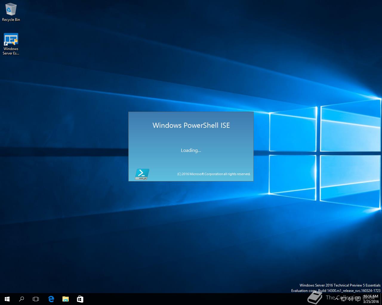Click the taskbar Search magnifier
Screen dimensions: 382x305
(21, 299)
